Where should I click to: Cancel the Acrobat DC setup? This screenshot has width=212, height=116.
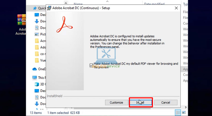(166, 103)
